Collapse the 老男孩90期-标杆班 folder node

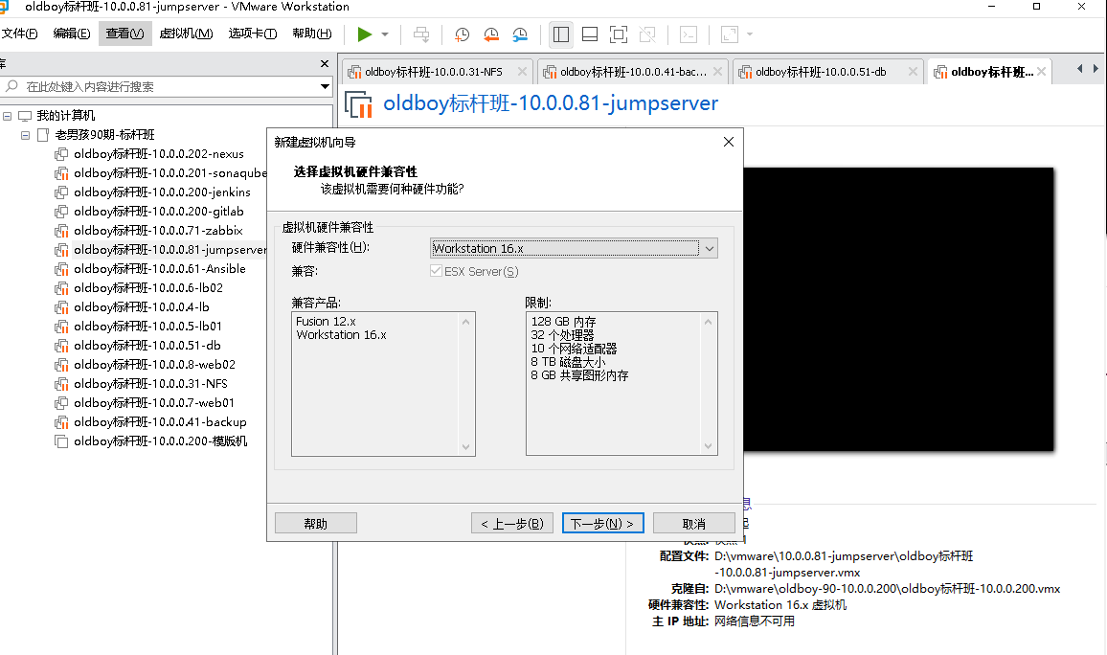pyautogui.click(x=26, y=135)
